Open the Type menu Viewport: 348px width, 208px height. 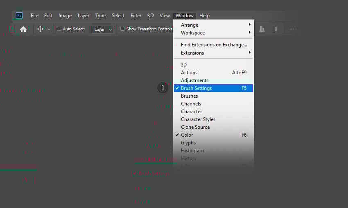101,16
